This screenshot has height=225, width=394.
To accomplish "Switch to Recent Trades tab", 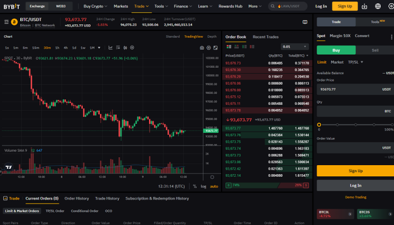I will tap(266, 37).
